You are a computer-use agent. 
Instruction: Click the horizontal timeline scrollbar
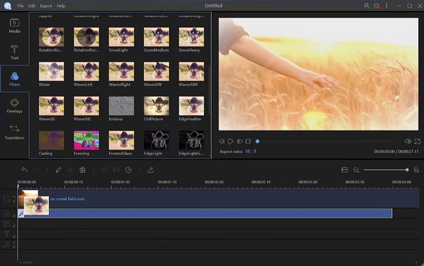tap(27, 263)
